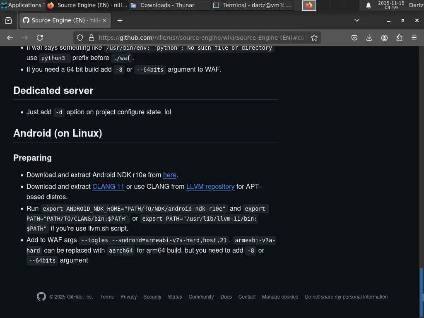Viewport: 424px width, 318px height.
Task: Open the Community footer link
Action: [201, 296]
